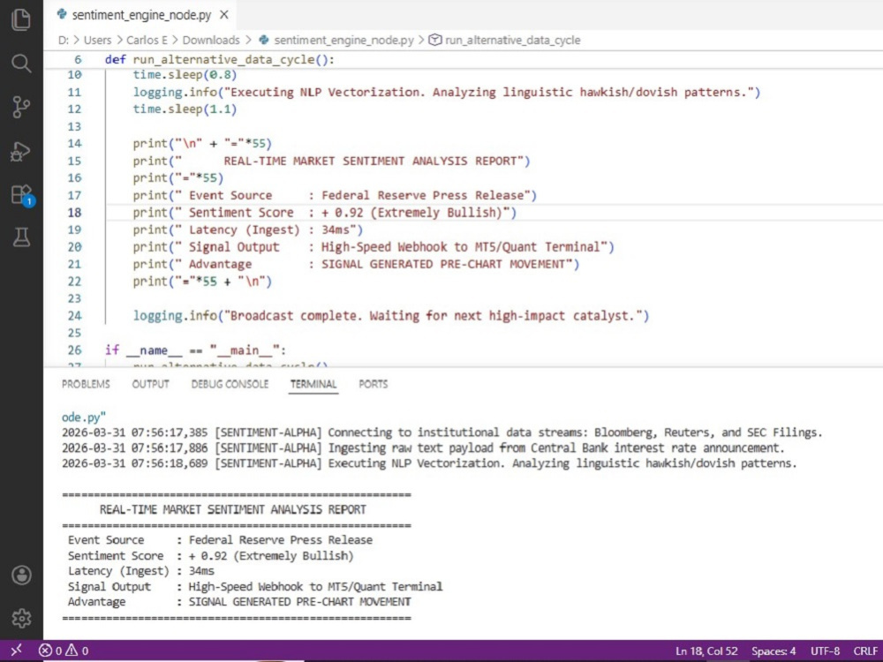883x662 pixels.
Task: Switch to the PORTS panel tab
Action: [x=373, y=384]
